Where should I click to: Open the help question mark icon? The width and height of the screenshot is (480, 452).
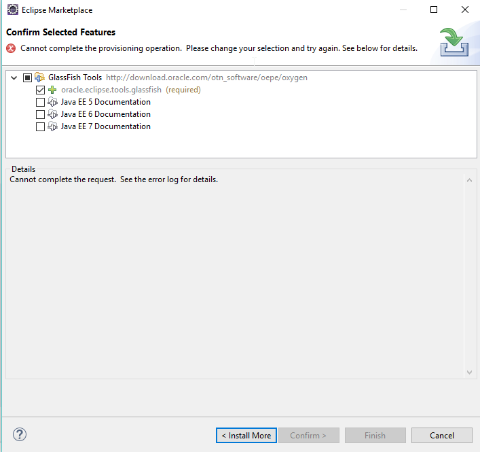20,434
